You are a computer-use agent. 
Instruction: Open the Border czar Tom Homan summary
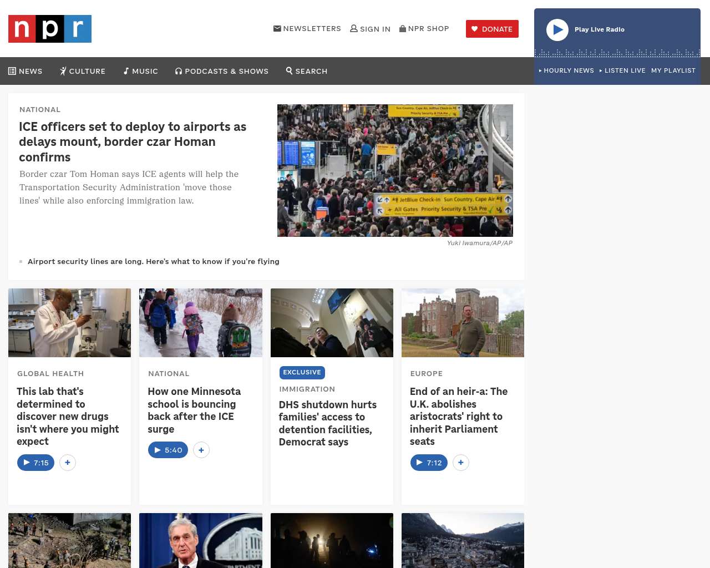tap(129, 187)
